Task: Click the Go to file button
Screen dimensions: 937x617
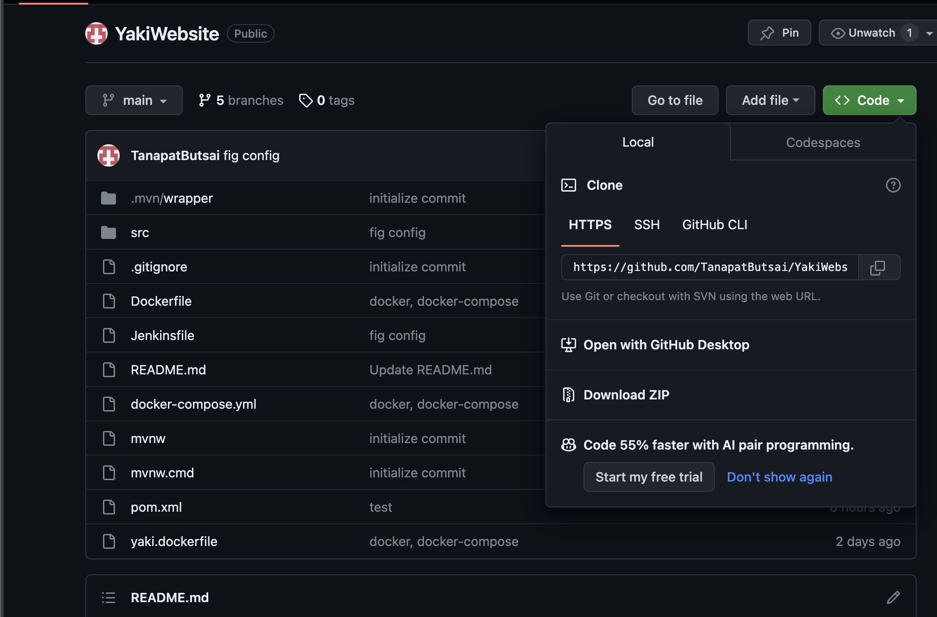Action: point(674,100)
